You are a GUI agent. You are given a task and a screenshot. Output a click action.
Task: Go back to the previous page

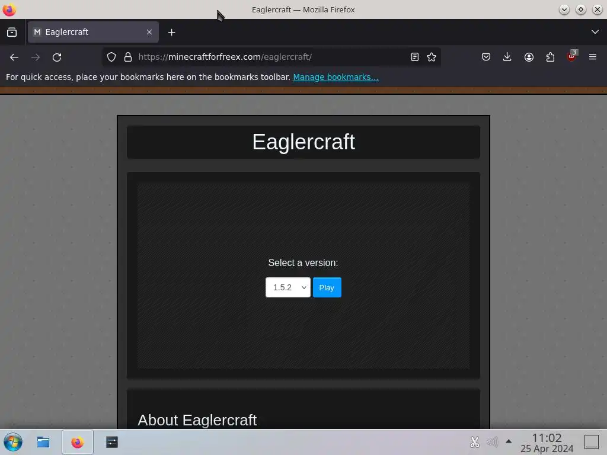[14, 57]
